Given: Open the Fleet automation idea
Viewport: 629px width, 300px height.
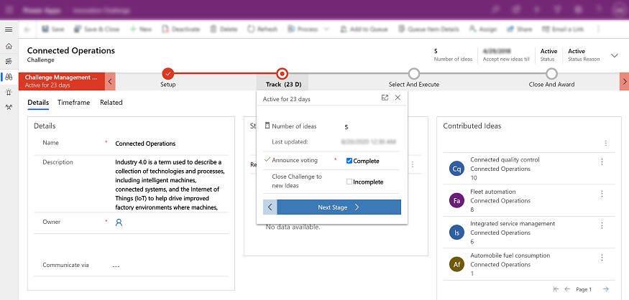Looking at the screenshot, I should click(x=492, y=192).
